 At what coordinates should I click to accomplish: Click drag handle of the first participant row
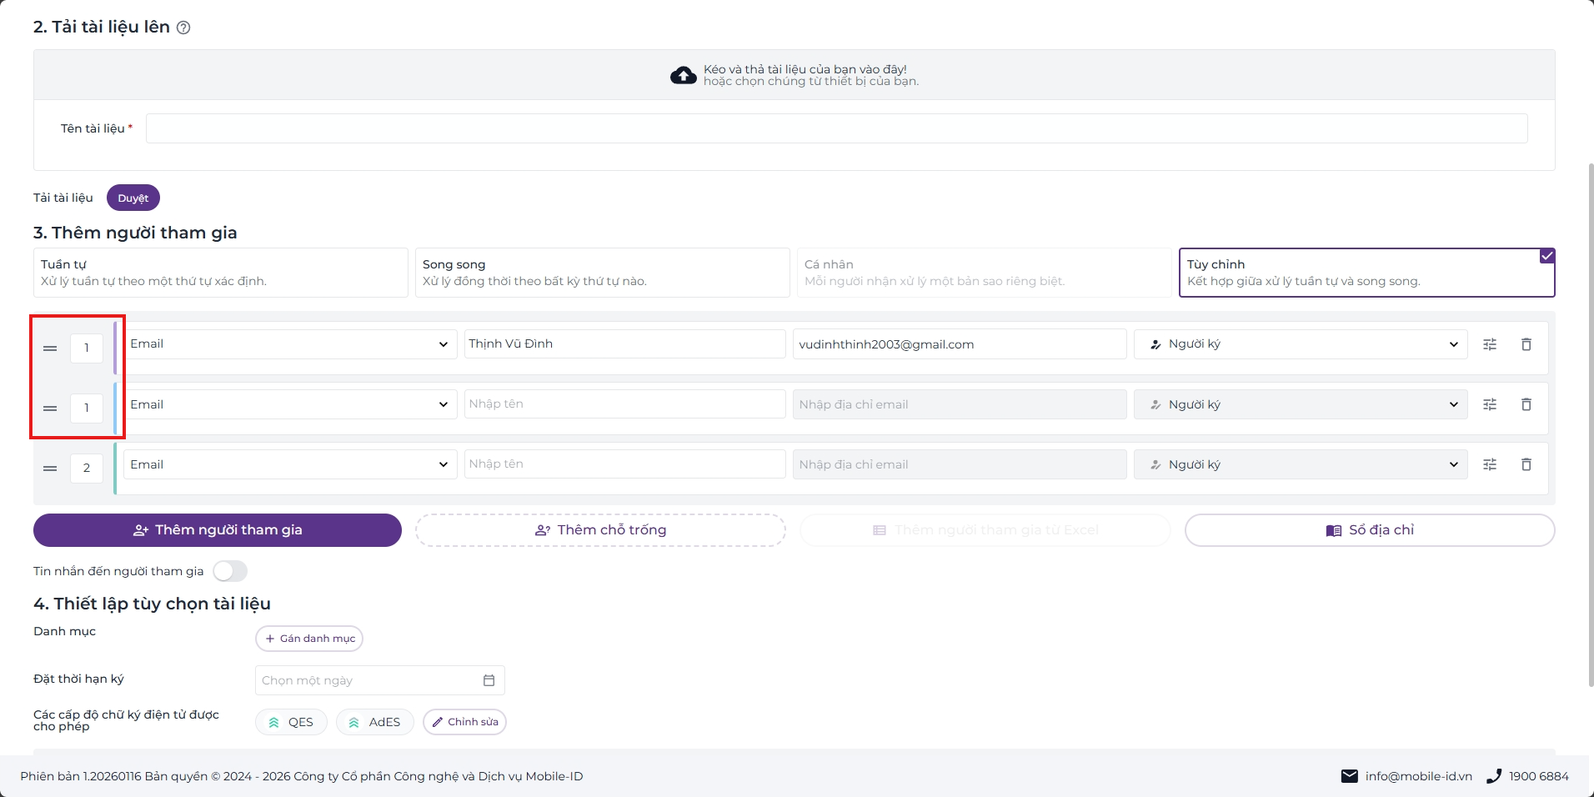(x=50, y=348)
